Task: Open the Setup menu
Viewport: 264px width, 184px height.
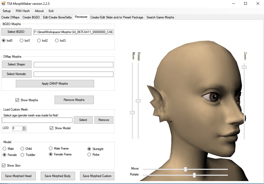Action: pos(7,11)
